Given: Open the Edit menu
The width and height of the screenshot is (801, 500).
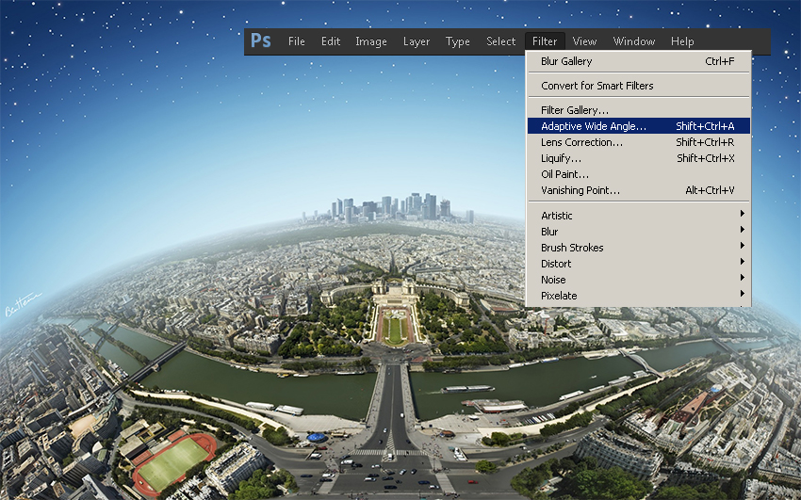Looking at the screenshot, I should (331, 41).
